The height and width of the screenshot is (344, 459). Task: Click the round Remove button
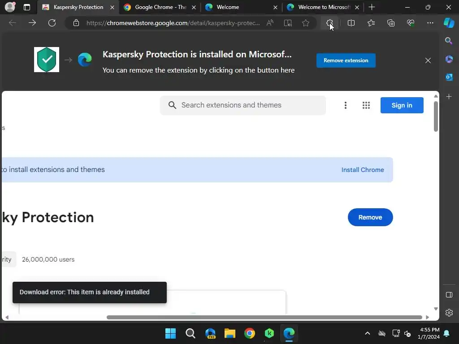pos(370,217)
